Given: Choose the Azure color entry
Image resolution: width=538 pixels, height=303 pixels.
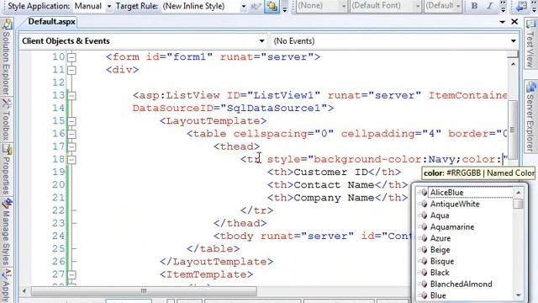Looking at the screenshot, I should click(440, 238).
